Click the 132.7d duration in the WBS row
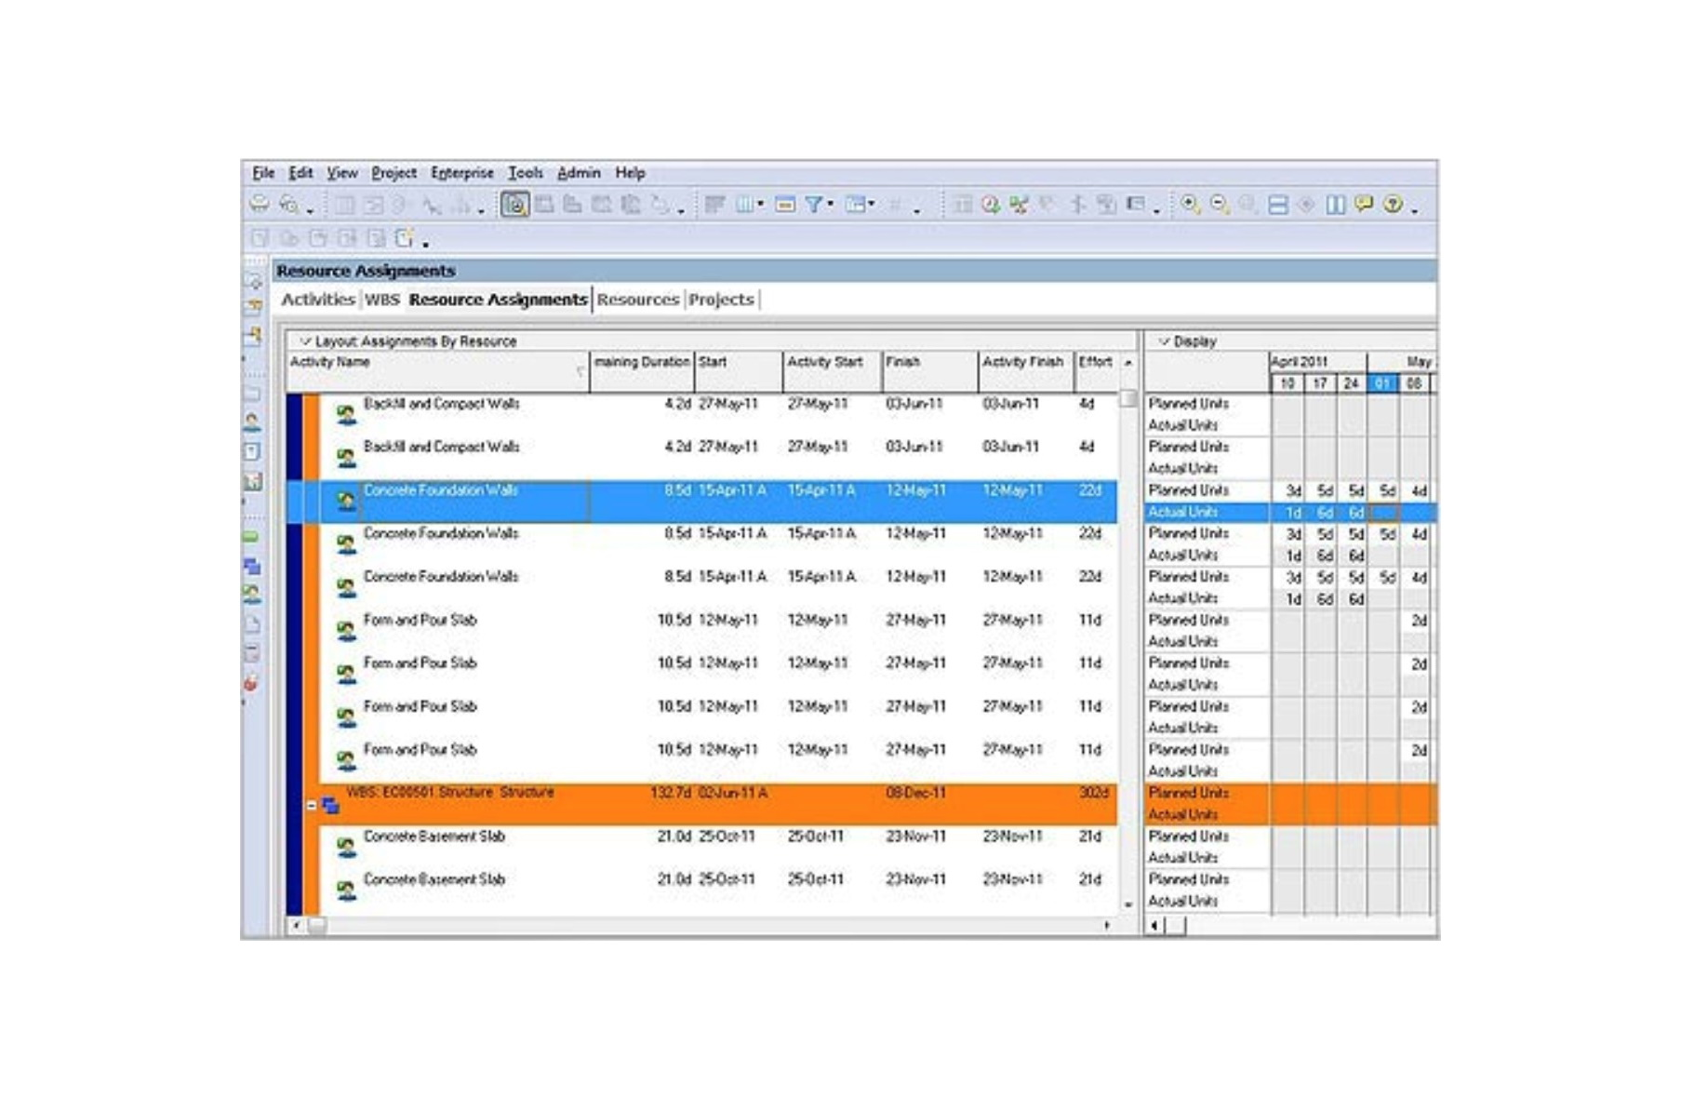 (670, 793)
